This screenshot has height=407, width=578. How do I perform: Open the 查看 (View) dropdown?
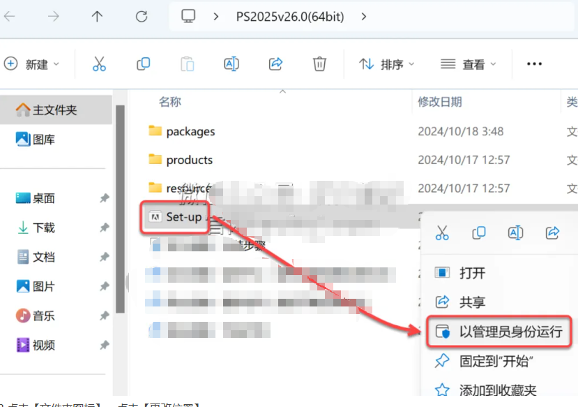[468, 64]
